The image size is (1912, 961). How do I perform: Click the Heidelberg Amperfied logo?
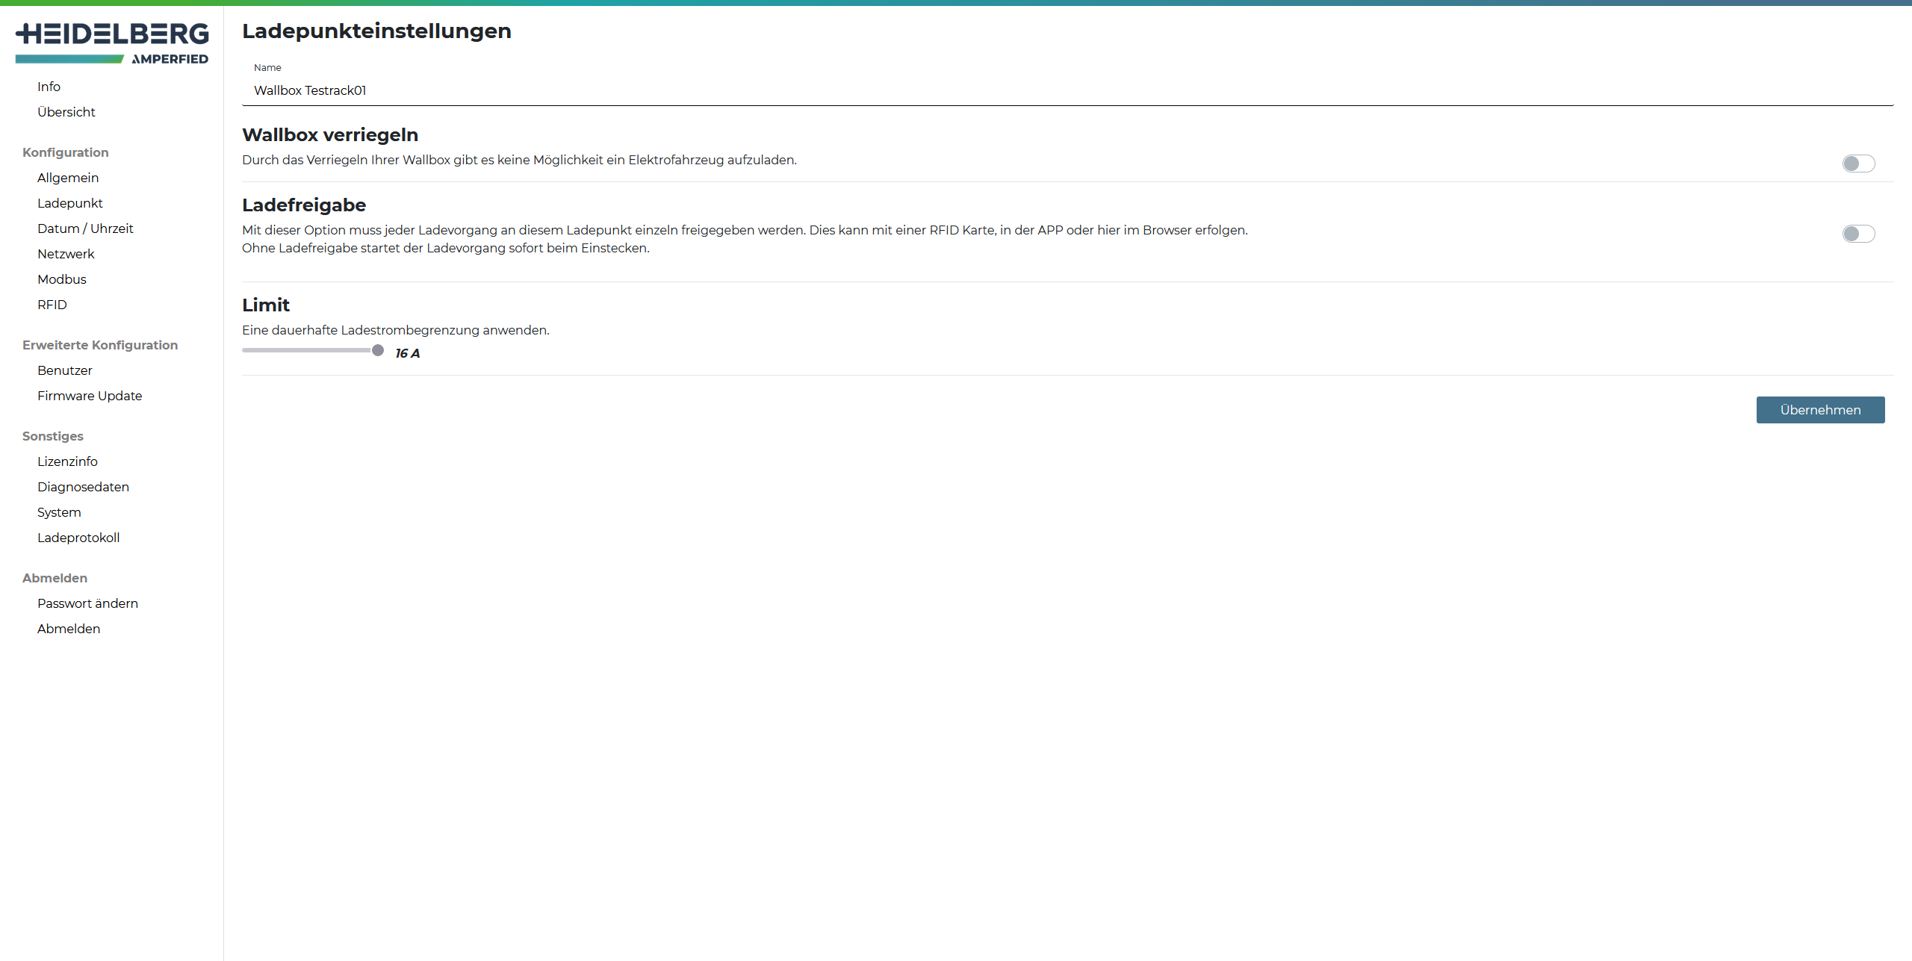[x=112, y=43]
